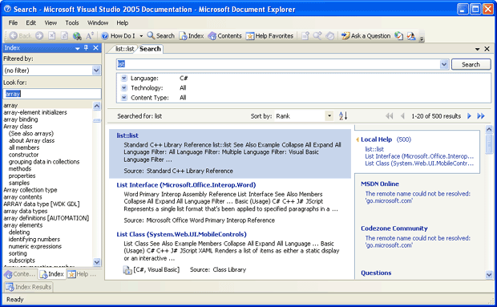This screenshot has height=307, width=497.
Task: Close the Index panel
Action: click(x=95, y=48)
